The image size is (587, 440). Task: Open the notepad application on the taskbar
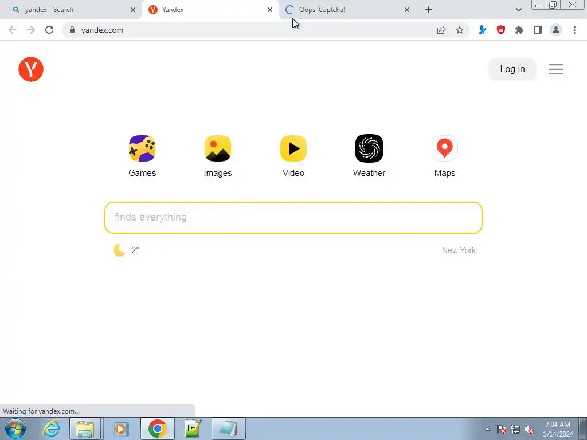(x=228, y=429)
